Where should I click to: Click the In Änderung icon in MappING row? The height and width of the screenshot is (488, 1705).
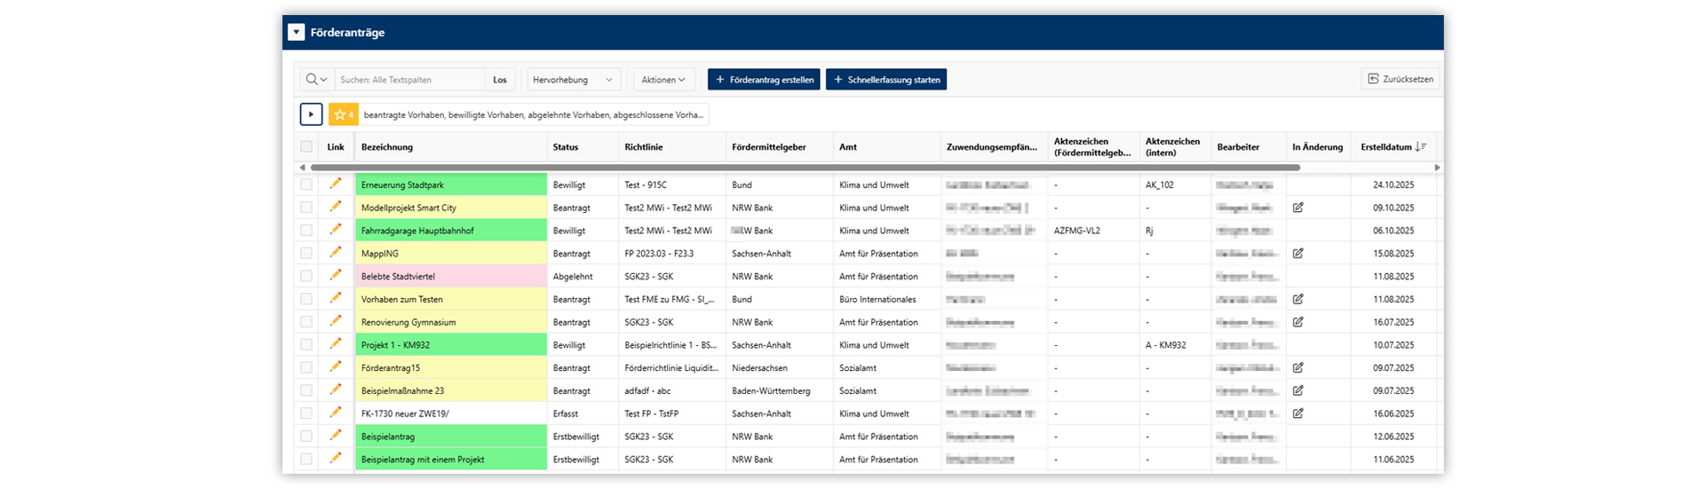tap(1297, 253)
